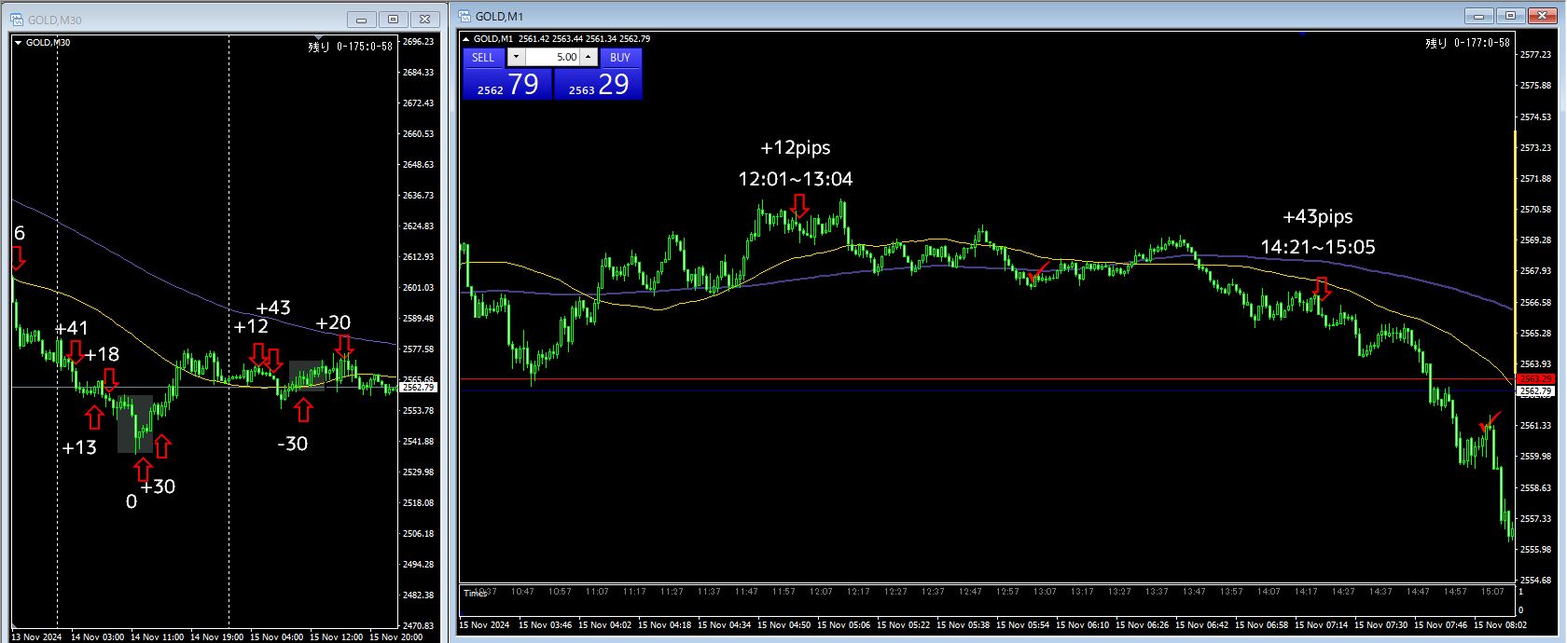The width and height of the screenshot is (1567, 643).
Task: Click the red 2563.29 ask price label
Action: [1535, 379]
